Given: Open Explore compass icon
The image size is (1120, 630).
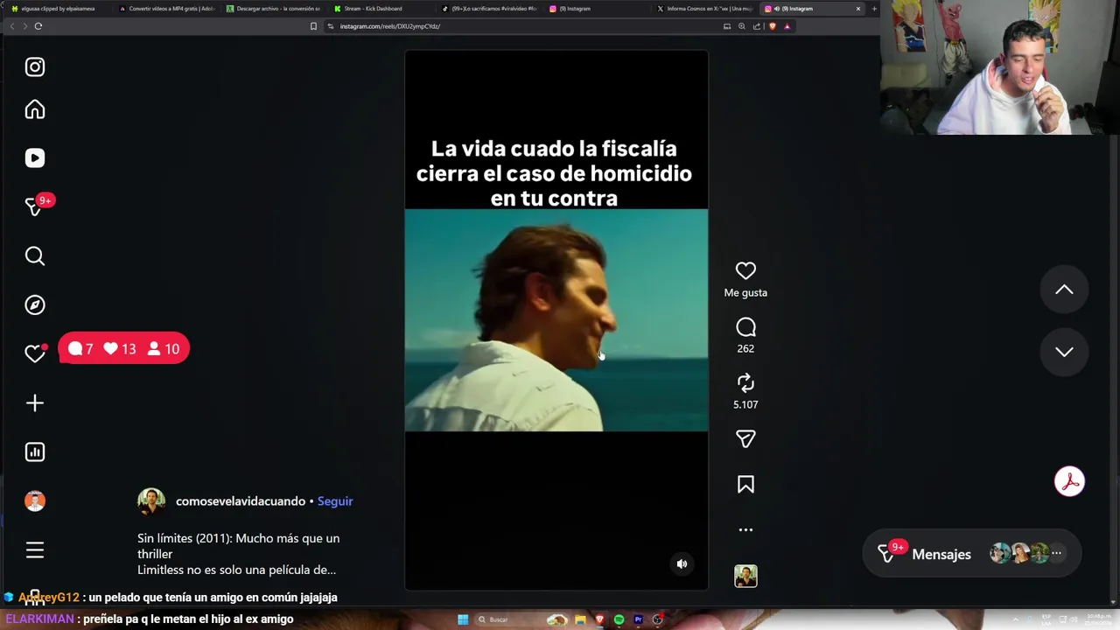Looking at the screenshot, I should (x=35, y=305).
